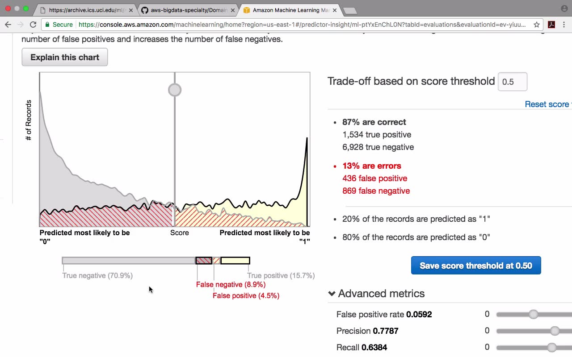Image resolution: width=572 pixels, height=357 pixels.
Task: Click the Reset score link
Action: 548,104
